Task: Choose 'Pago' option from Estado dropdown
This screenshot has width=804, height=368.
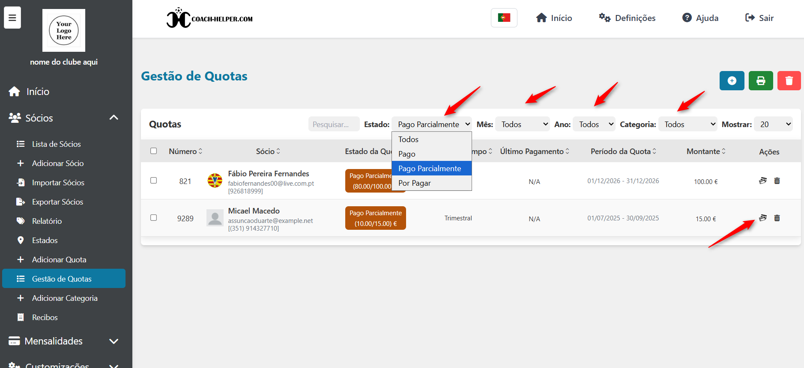Action: 407,154
